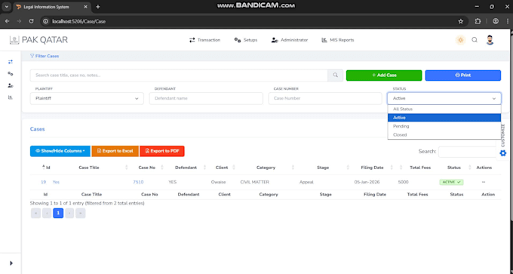Sort by the Case No column header
The height and width of the screenshot is (274, 513).
click(x=147, y=168)
